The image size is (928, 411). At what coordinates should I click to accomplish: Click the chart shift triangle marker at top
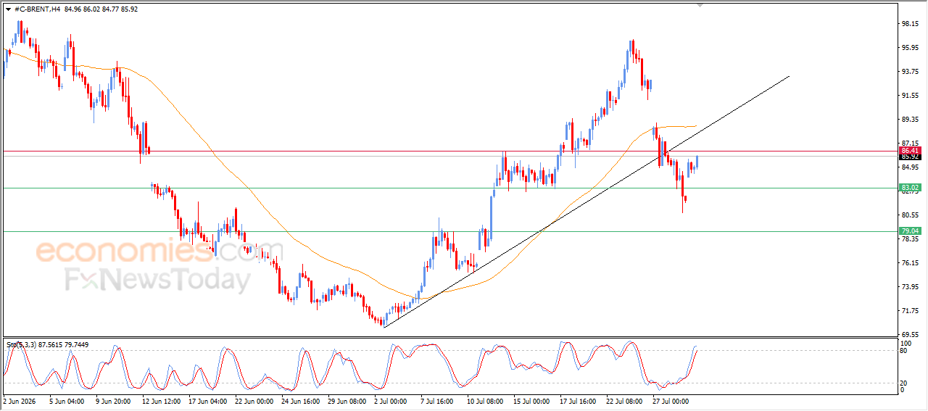pyautogui.click(x=700, y=5)
